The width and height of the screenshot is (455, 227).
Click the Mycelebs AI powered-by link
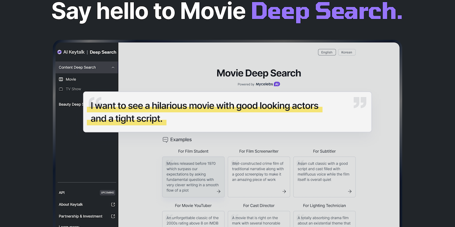(x=267, y=84)
